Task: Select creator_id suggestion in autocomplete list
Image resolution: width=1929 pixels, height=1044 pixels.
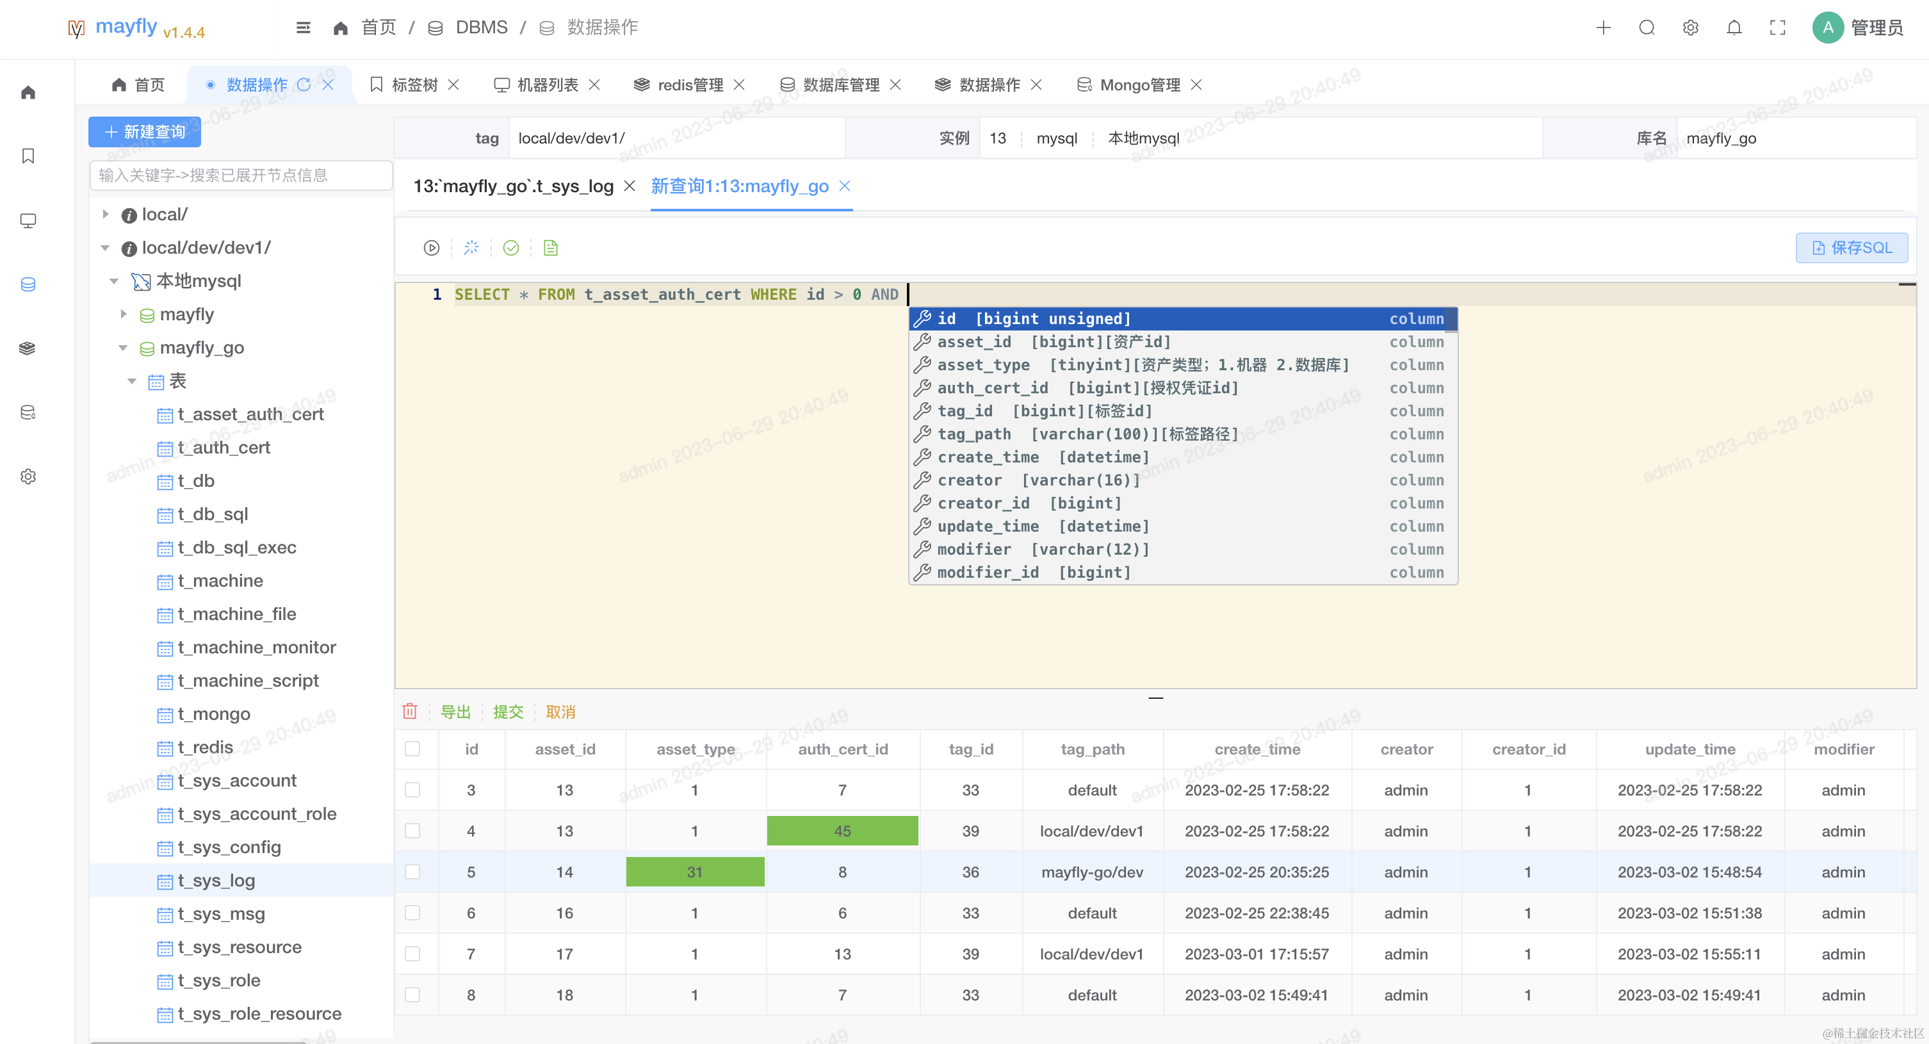Action: tap(1183, 503)
